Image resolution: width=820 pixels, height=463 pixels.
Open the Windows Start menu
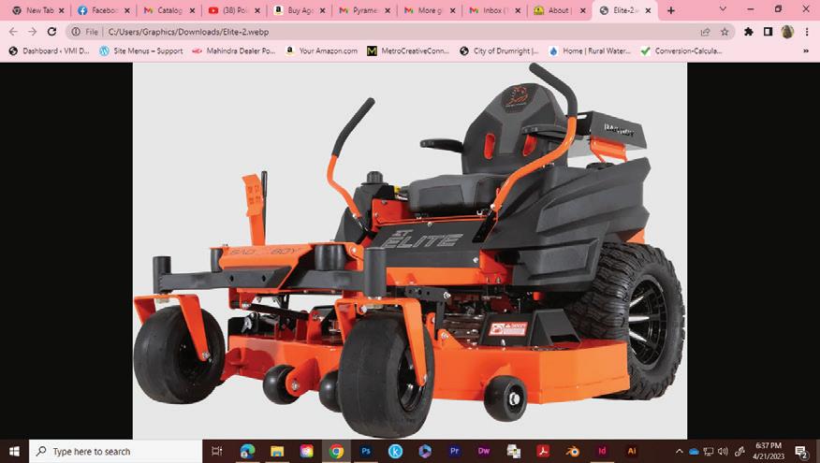point(14,451)
